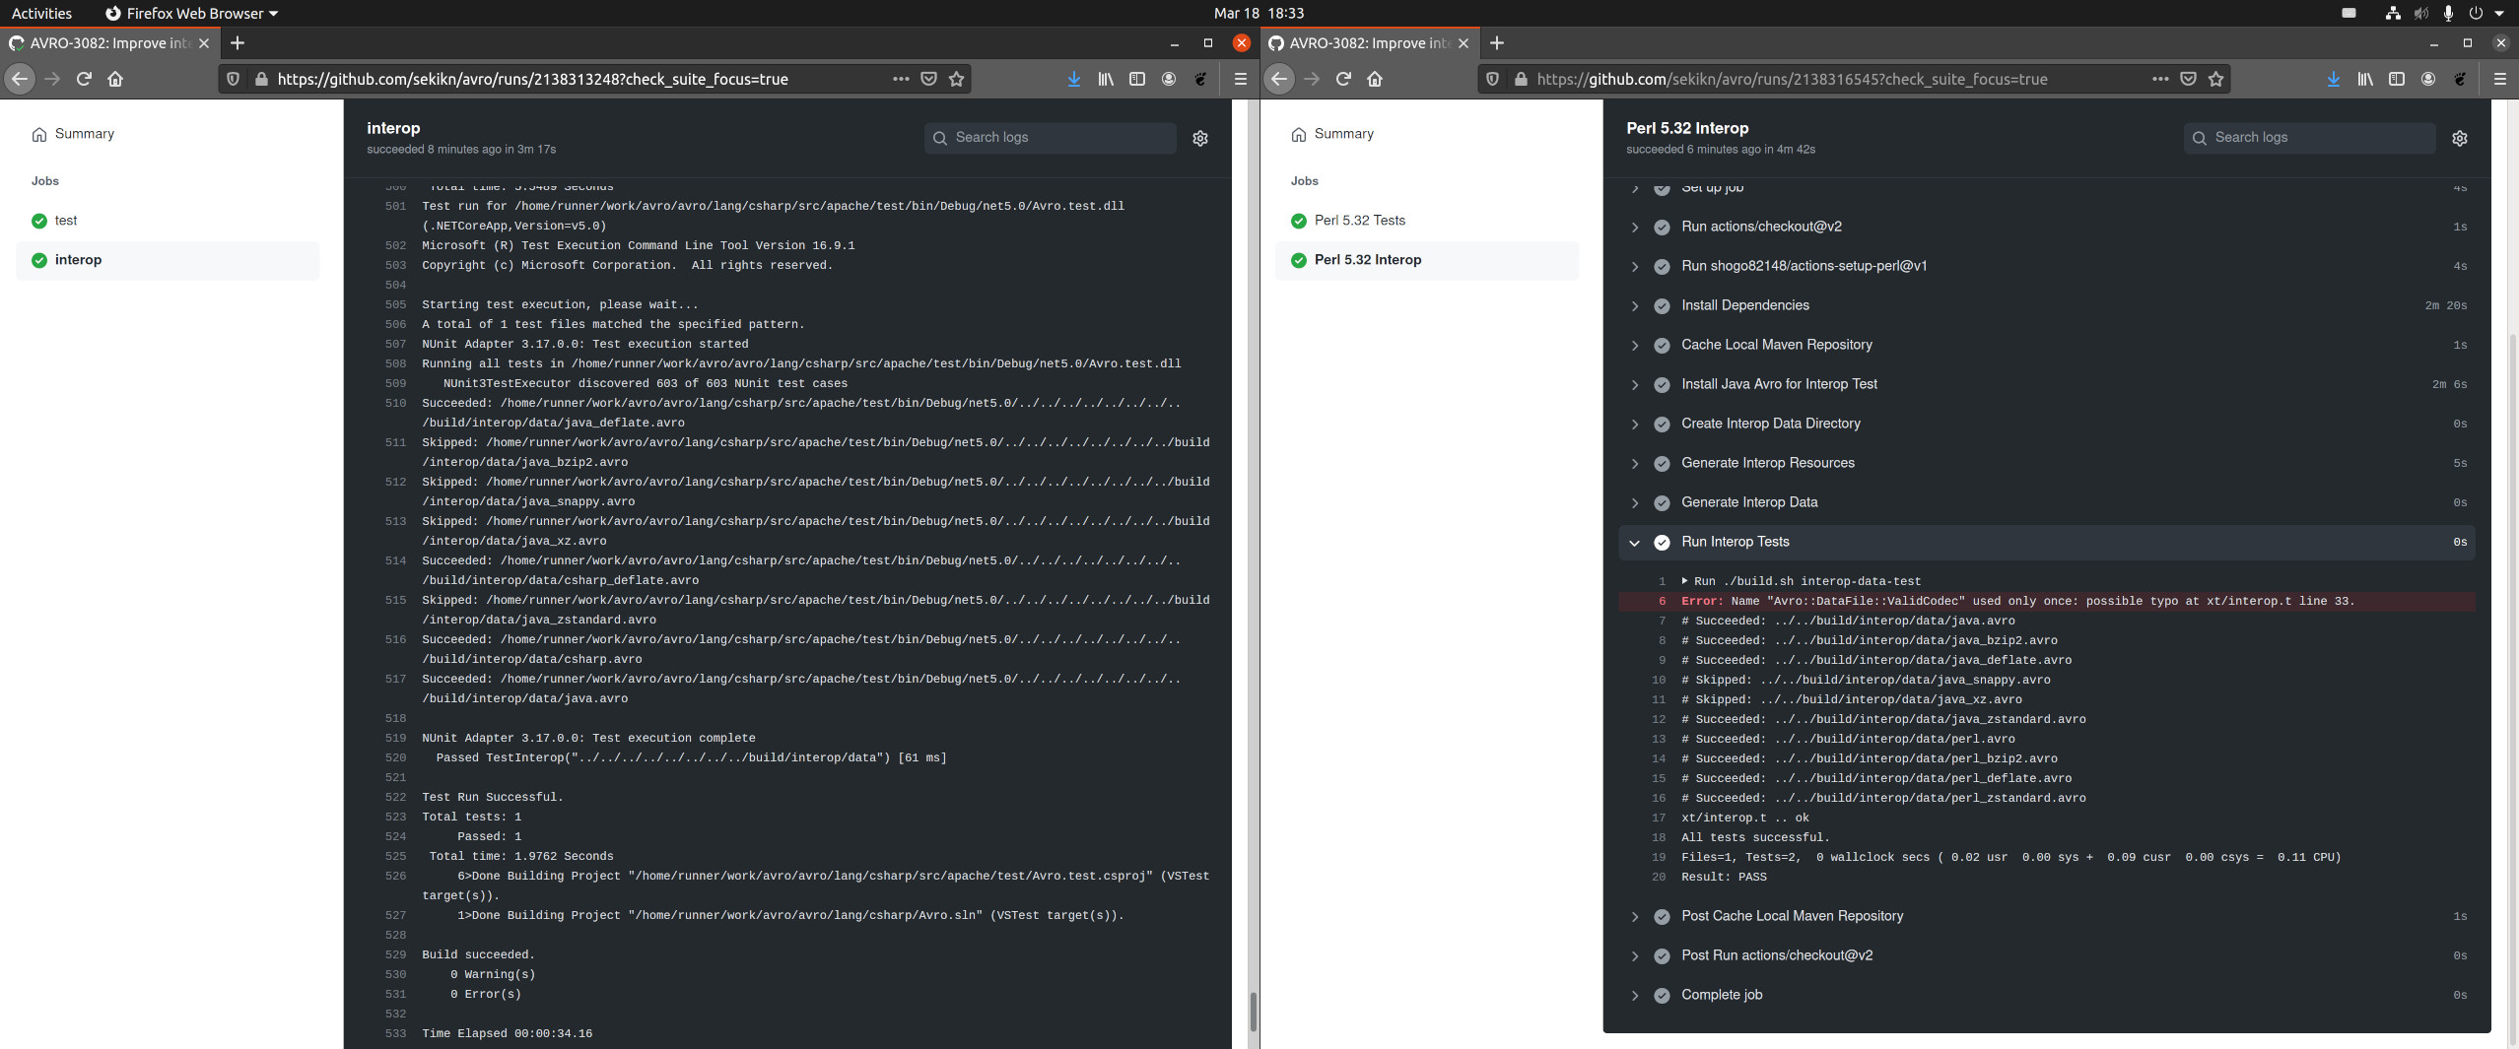Open library icon in left Firefox window
Image resolution: width=2519 pixels, height=1049 pixels.
click(x=1106, y=79)
